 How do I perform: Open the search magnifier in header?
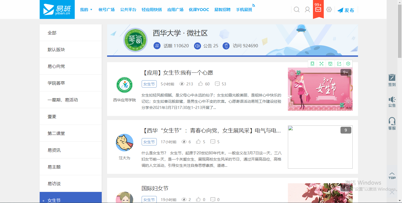(x=297, y=10)
